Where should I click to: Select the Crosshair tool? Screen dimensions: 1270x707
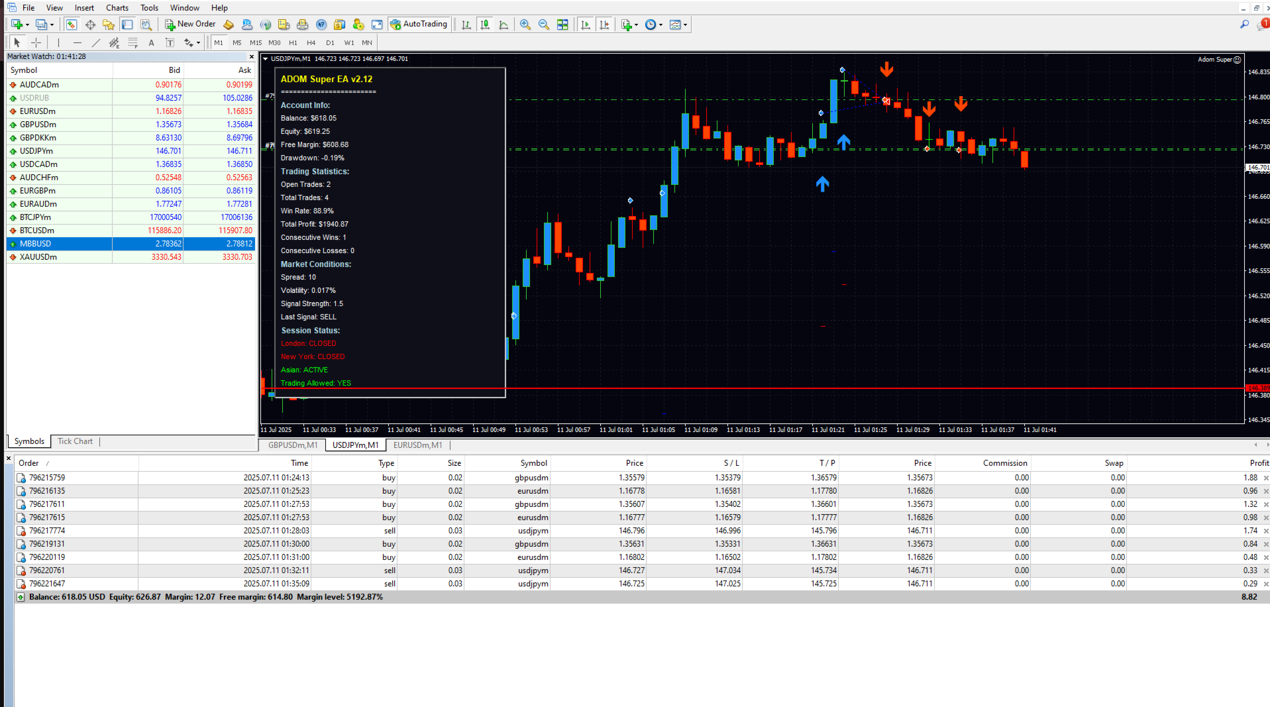36,42
